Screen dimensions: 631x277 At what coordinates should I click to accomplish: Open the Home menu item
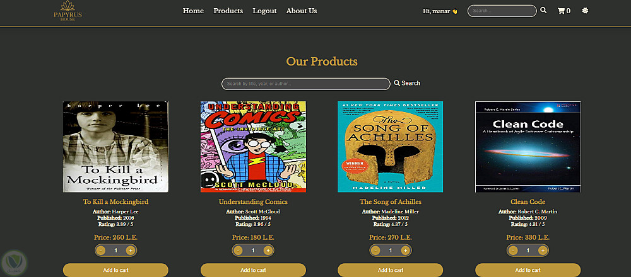pos(193,11)
